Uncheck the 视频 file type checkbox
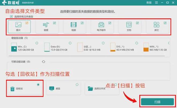 pos(82,23)
